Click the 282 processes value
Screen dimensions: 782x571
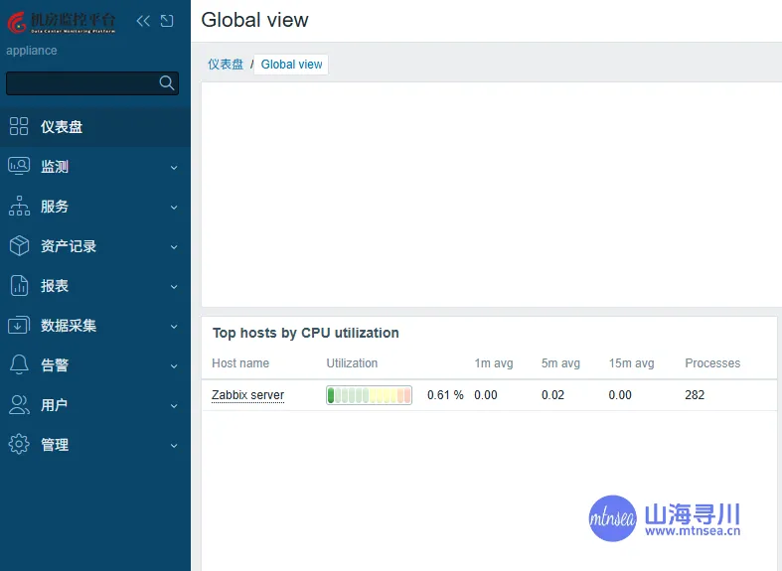point(695,395)
